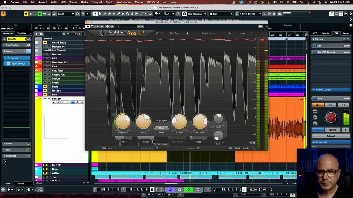Click plugin window snapshot camera icon
Viewport: 353px width, 198px height.
pos(260,26)
